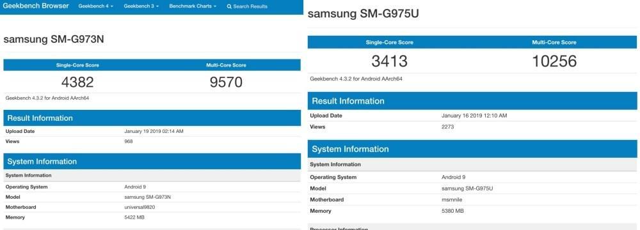Screen dimensions: 640x230
Task: Click System Information blue header for SM-G973N
Action: coord(152,162)
